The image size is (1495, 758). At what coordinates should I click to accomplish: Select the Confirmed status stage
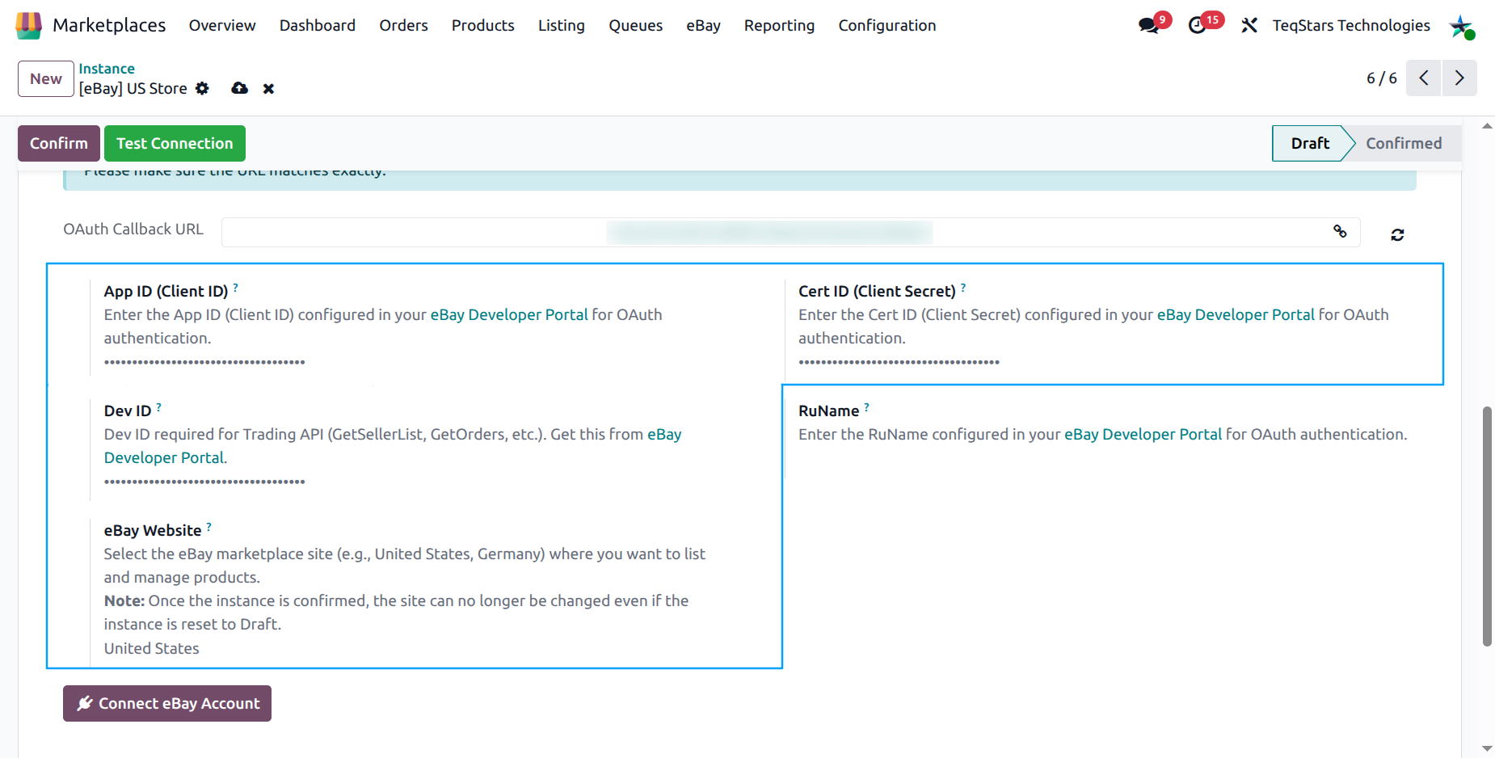click(1404, 143)
